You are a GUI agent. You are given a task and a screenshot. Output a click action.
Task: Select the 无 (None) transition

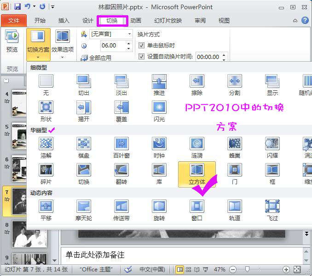(x=46, y=85)
